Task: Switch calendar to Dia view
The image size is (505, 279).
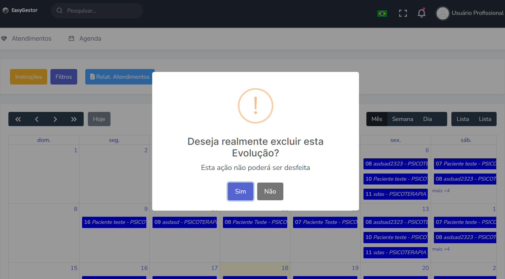Action: click(427, 119)
